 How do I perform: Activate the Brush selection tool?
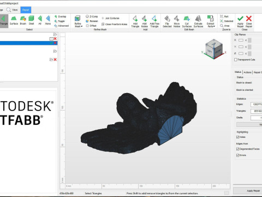click(x=23, y=21)
